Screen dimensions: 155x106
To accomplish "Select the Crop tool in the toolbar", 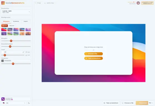I will 38,3.
